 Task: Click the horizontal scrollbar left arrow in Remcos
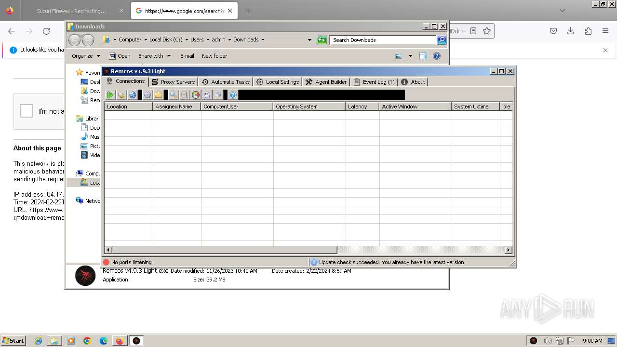point(108,250)
